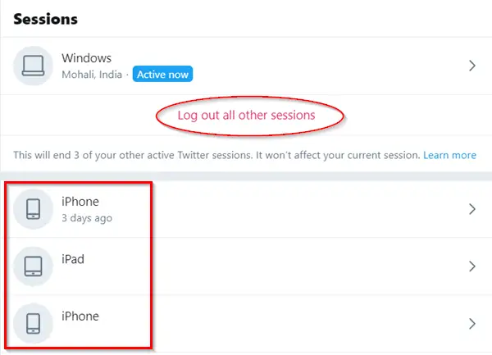This screenshot has height=355, width=492.
Task: Open the Learn more link
Action: pos(450,155)
